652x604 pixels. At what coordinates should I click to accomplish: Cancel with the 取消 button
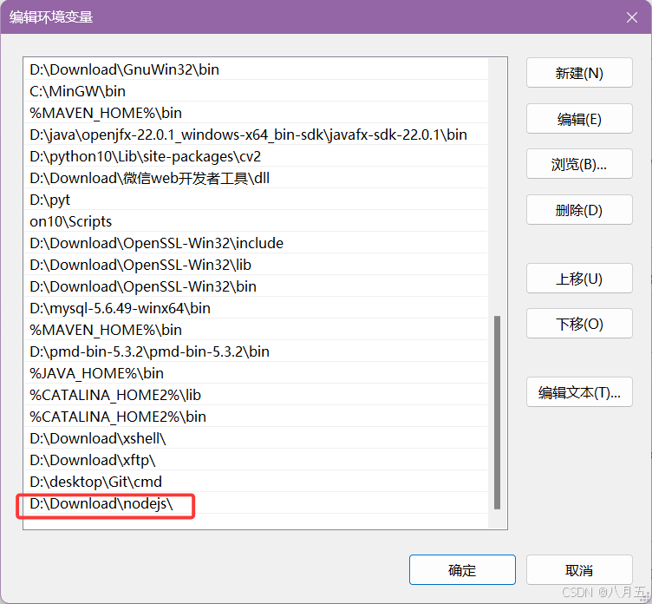click(579, 570)
